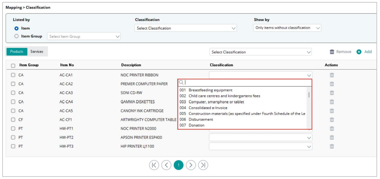Image resolution: width=380 pixels, height=179 pixels.
Task: Switch to the Services tab
Action: (37, 52)
